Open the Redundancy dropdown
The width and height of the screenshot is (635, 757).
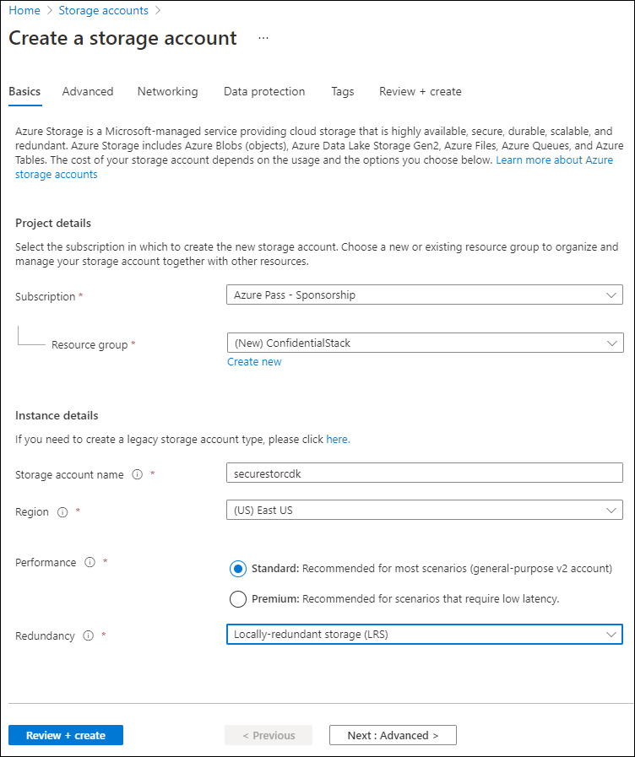coord(425,635)
